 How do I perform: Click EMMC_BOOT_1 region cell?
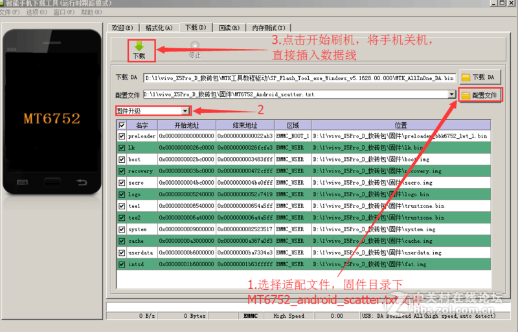coord(293,136)
